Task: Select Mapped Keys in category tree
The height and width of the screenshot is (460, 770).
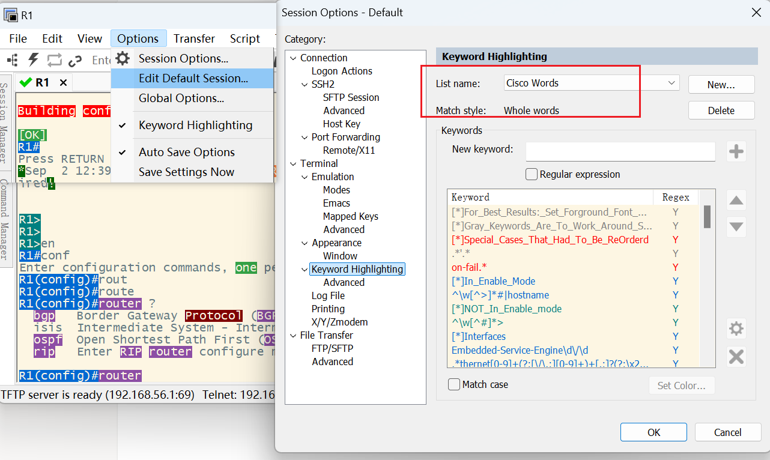Action: (350, 217)
